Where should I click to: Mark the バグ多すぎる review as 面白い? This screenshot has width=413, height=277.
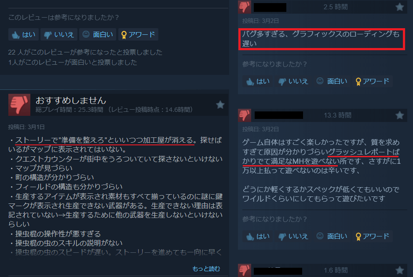point(332,81)
